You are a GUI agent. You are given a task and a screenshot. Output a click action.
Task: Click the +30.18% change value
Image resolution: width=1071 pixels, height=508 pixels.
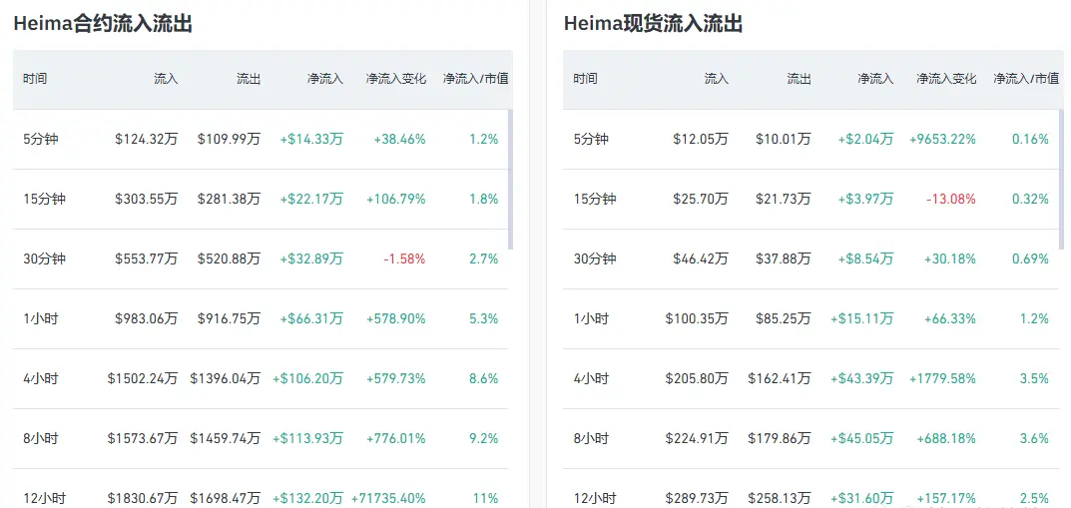tap(950, 258)
